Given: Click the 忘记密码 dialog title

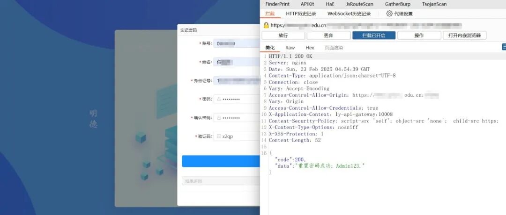Looking at the screenshot, I should [x=188, y=30].
